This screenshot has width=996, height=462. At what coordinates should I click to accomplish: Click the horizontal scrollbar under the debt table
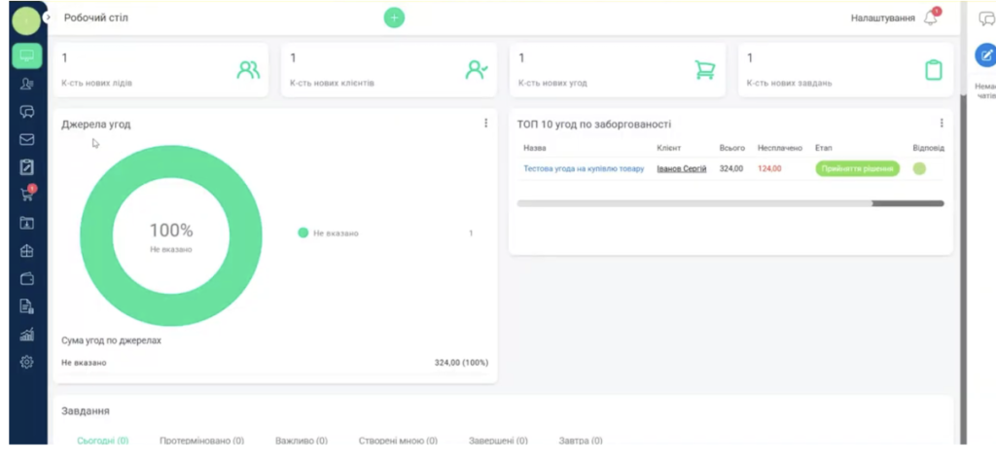click(729, 203)
